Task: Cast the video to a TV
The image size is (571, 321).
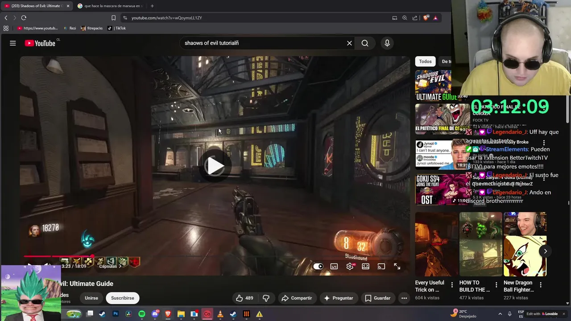Action: click(381, 266)
